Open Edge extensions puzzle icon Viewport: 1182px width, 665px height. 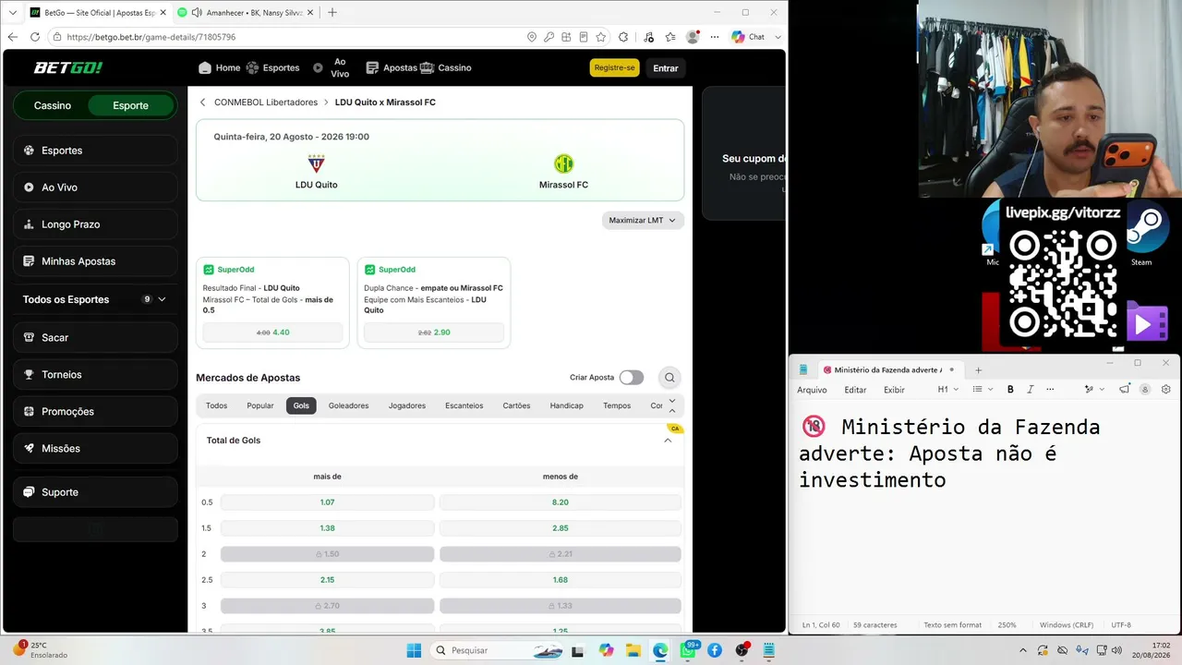[623, 37]
